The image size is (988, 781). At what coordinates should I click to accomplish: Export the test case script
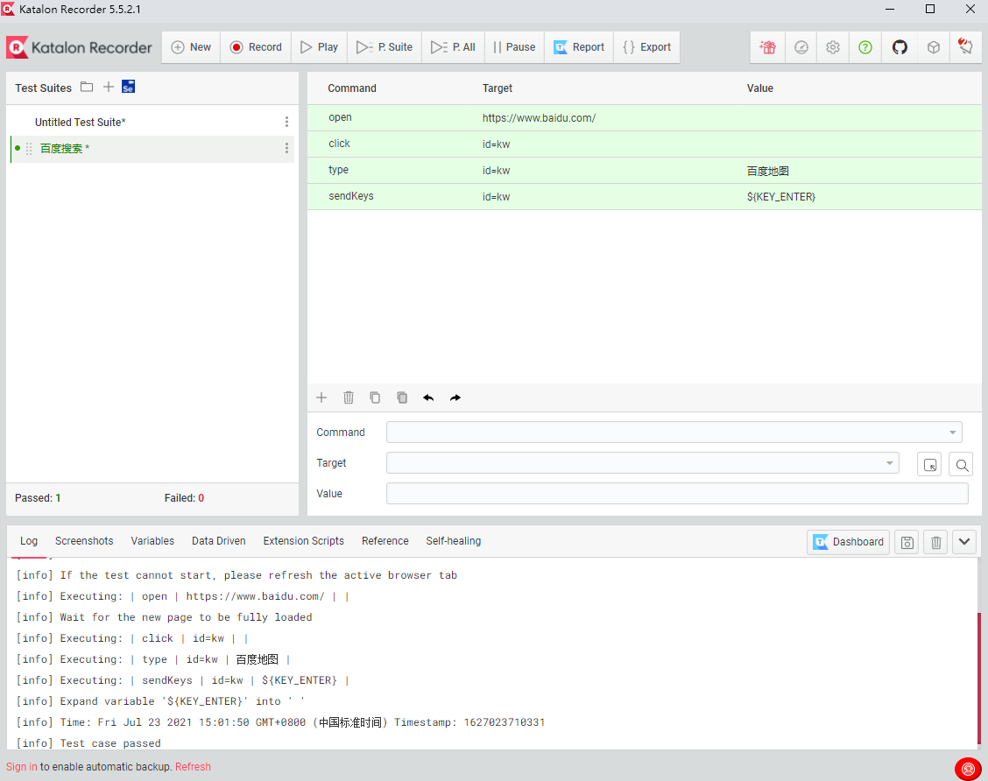coord(646,47)
